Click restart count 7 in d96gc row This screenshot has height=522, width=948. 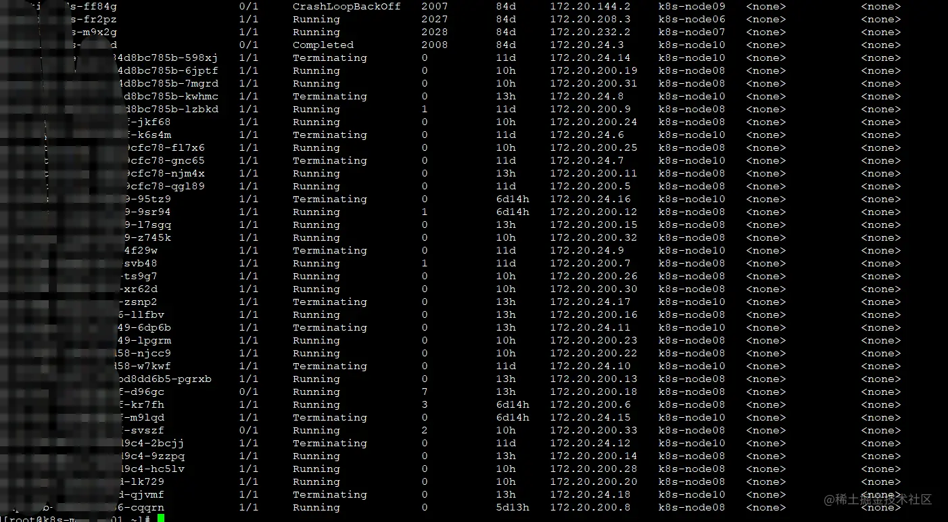(x=425, y=392)
